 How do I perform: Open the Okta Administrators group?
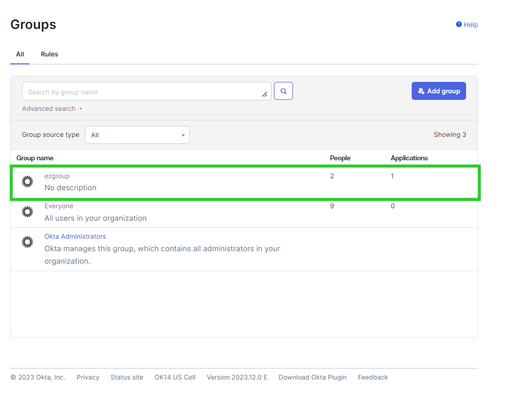[75, 237]
